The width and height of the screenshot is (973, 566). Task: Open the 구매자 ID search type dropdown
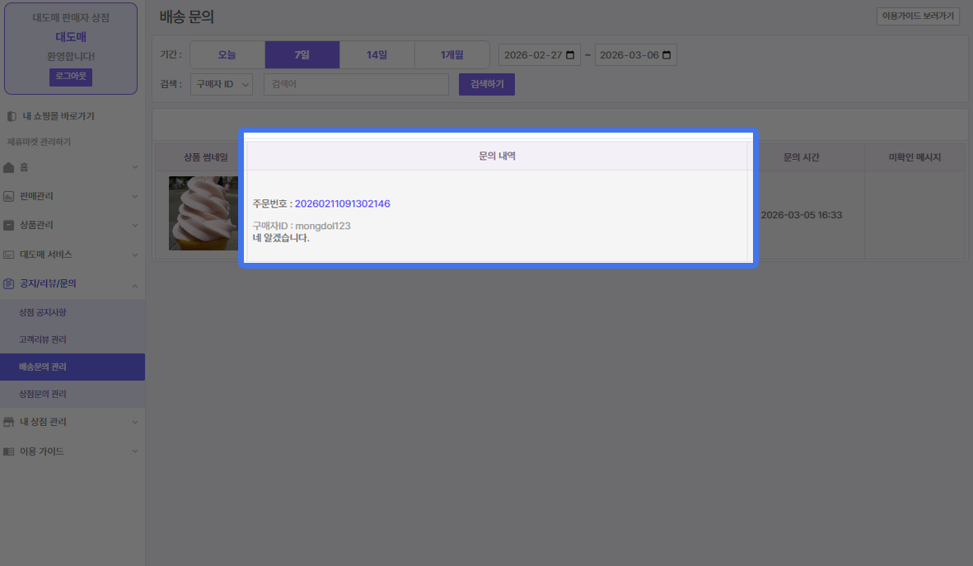tap(222, 84)
